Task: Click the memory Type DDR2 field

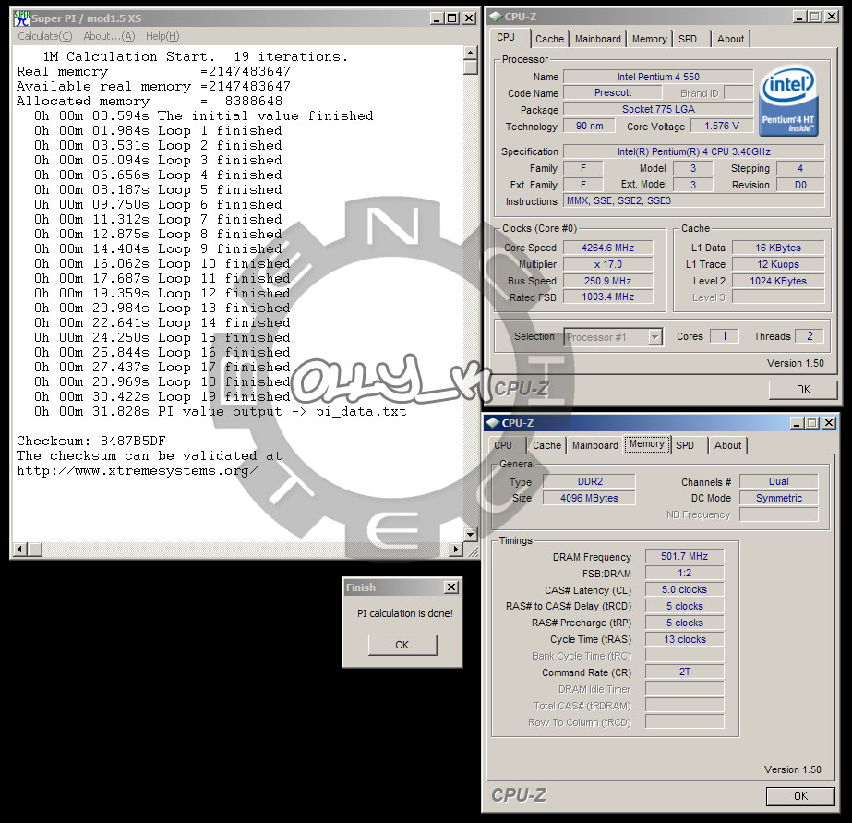Action: (589, 481)
